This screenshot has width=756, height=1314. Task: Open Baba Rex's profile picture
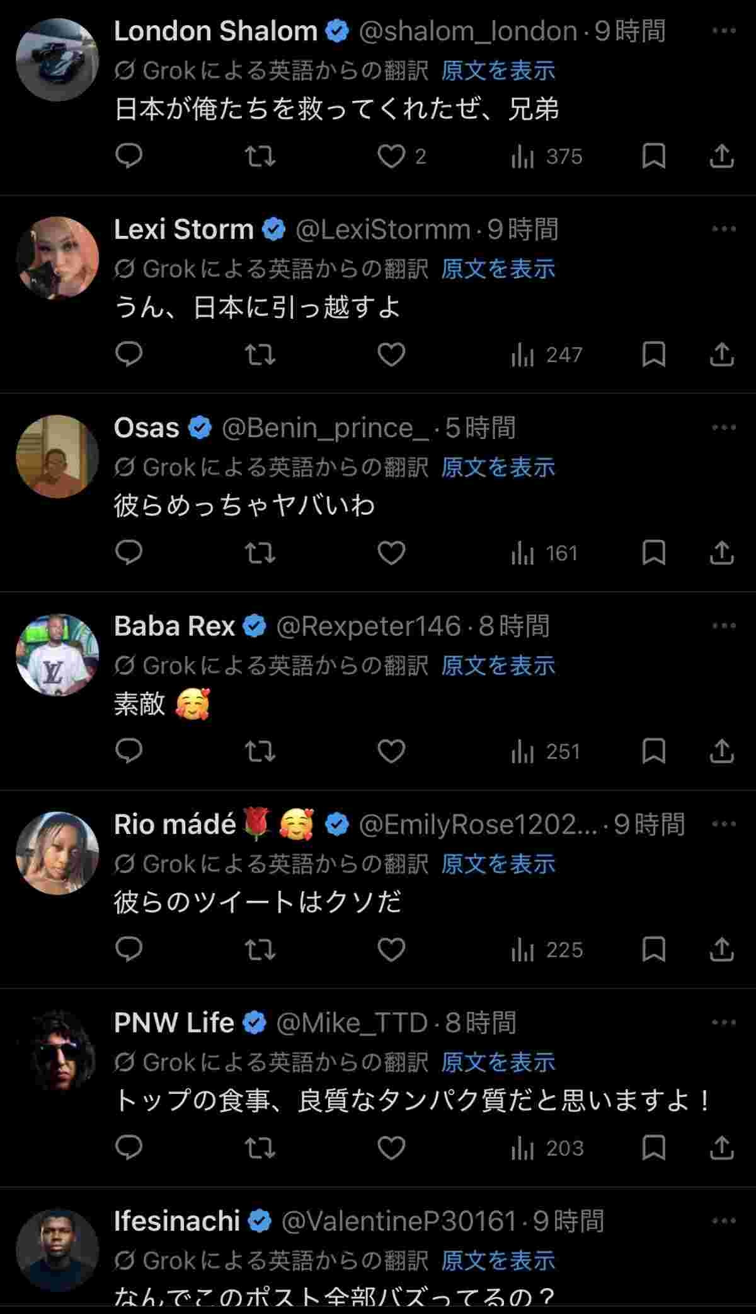click(x=57, y=654)
